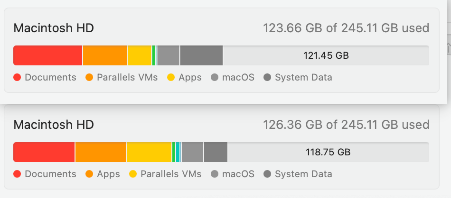Viewport: 451px width, 198px height.
Task: Click the red Documents segment in the 123.66 GB bar
Action: 47,55
